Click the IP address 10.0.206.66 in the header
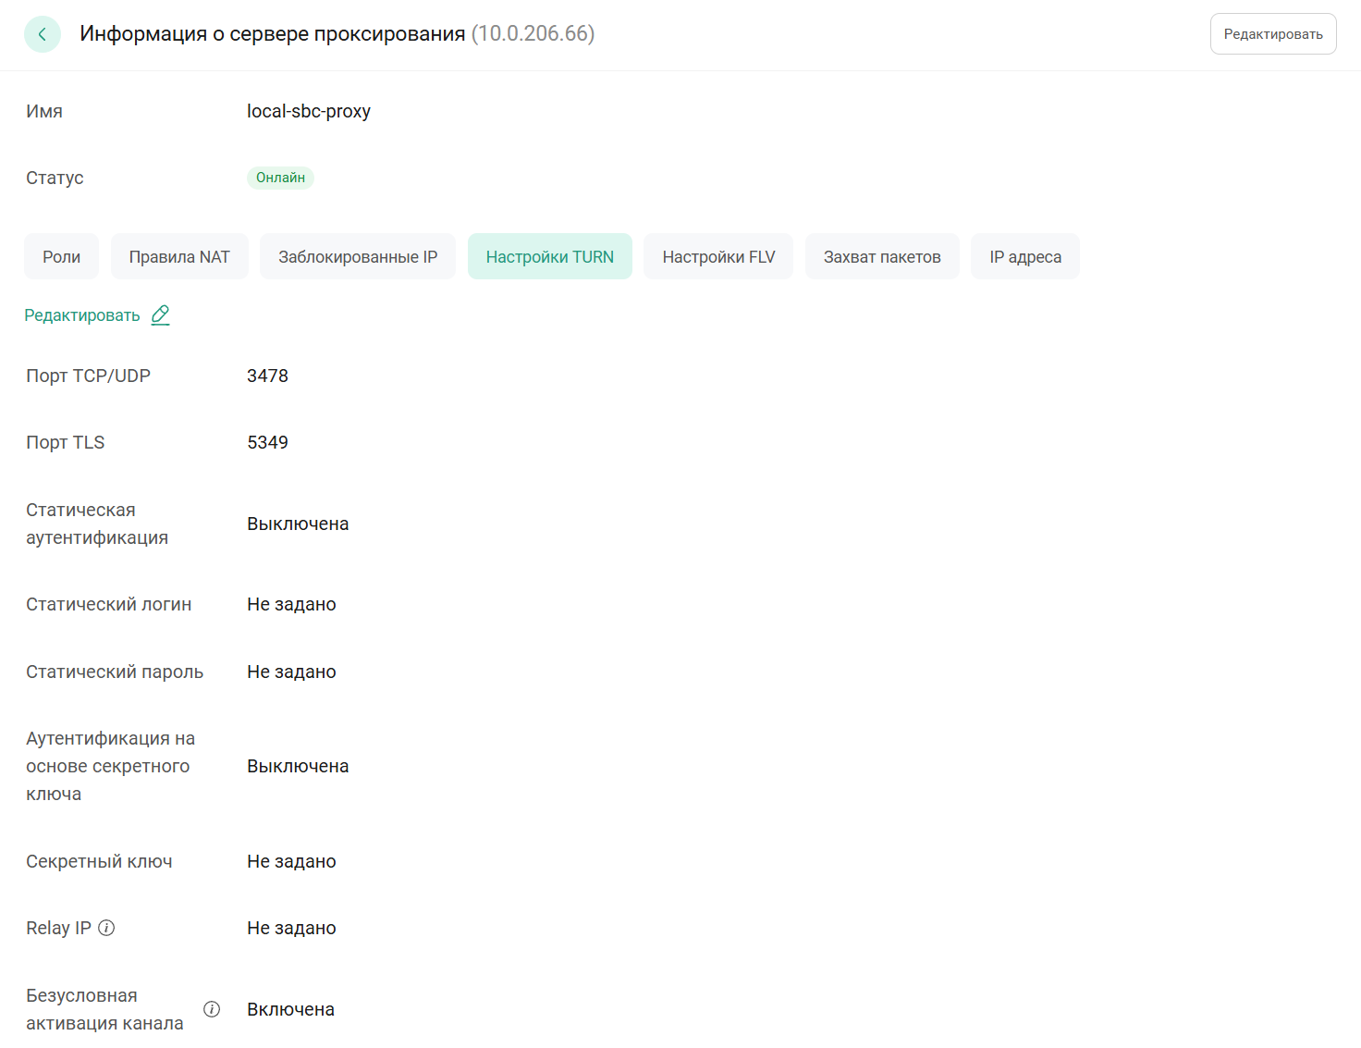 (533, 34)
